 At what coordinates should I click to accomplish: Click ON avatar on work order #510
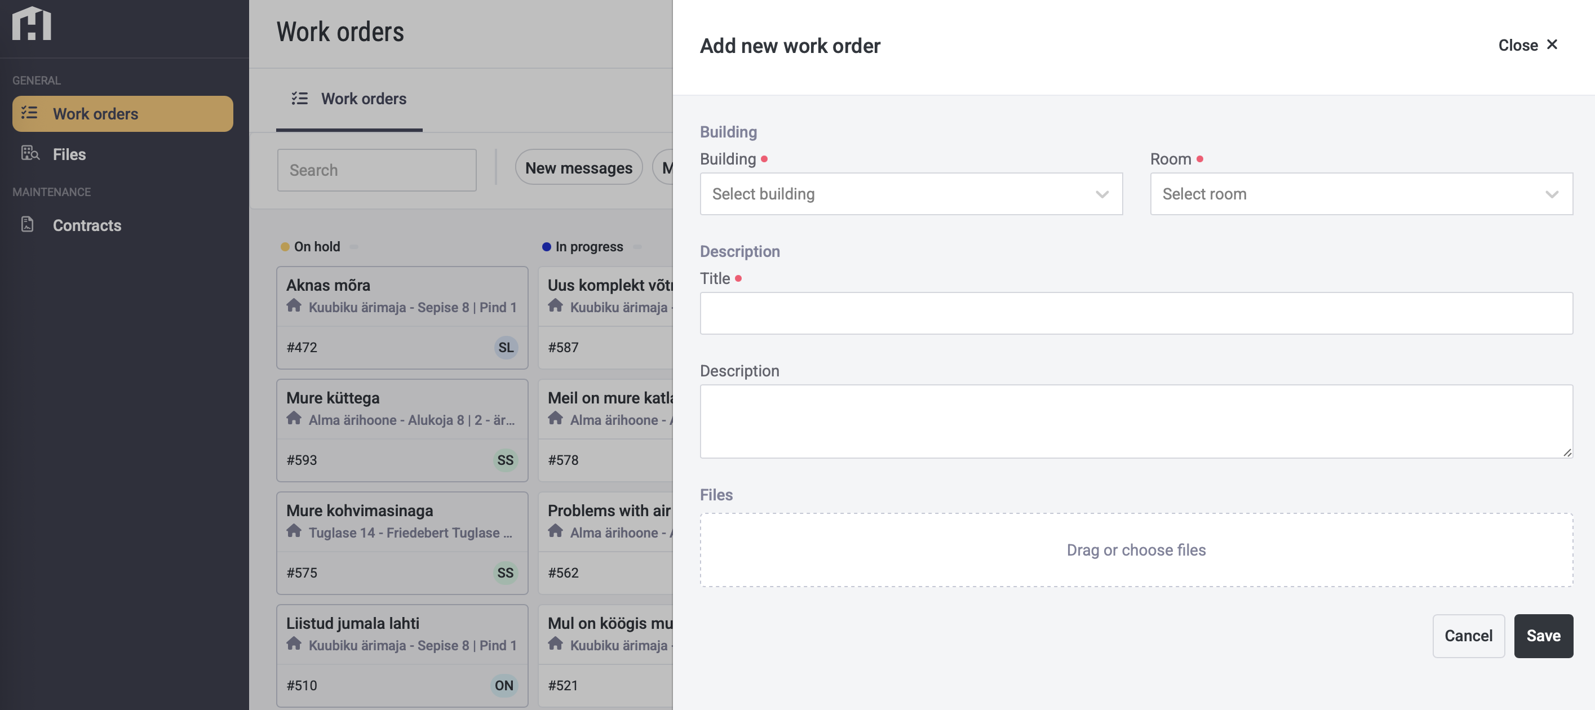point(503,685)
